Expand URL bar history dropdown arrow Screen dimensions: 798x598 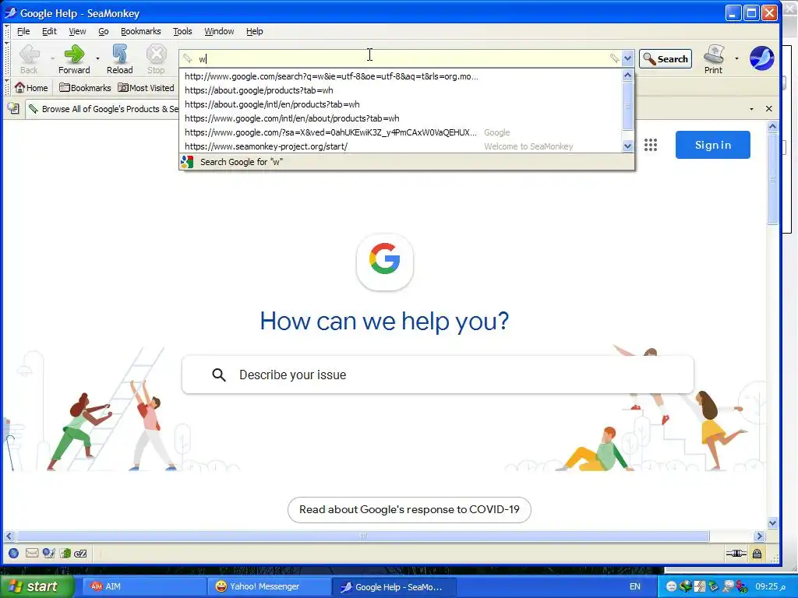tap(627, 58)
